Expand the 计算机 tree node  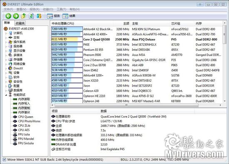pos(6,33)
